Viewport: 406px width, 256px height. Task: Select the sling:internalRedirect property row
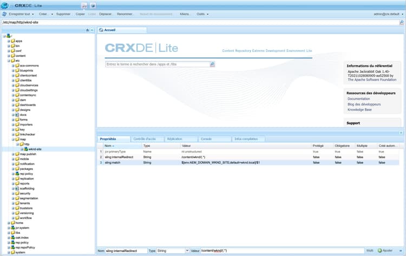click(248, 157)
